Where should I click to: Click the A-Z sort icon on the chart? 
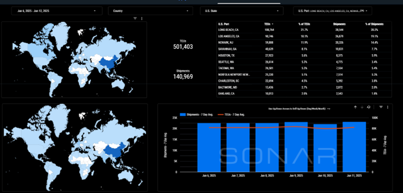coord(368,107)
